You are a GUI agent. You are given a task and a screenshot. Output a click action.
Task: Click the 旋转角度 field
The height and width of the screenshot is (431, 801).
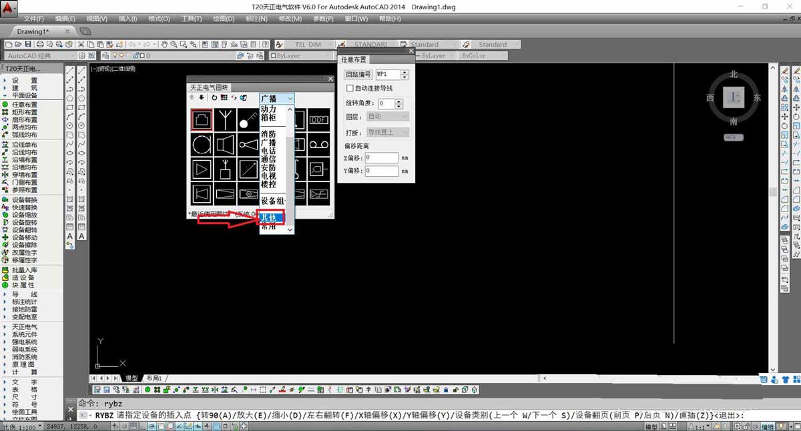386,103
